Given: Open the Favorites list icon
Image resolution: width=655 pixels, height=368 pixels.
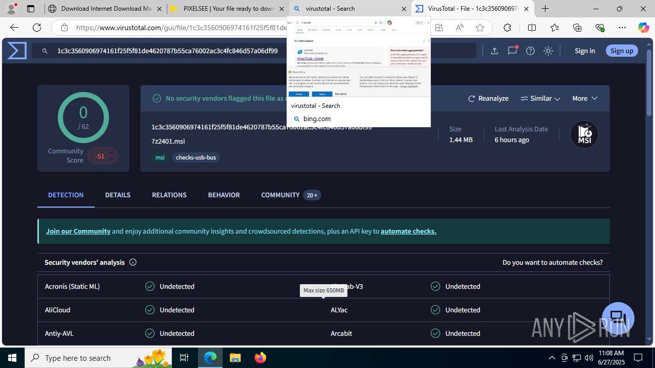Looking at the screenshot, I should [x=555, y=28].
